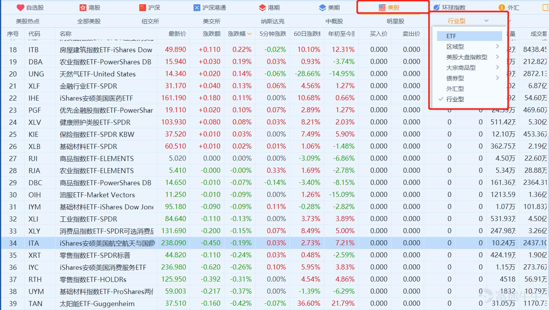
Task: Click the Hong Kong flag 港股 icon
Action: tap(83, 7)
